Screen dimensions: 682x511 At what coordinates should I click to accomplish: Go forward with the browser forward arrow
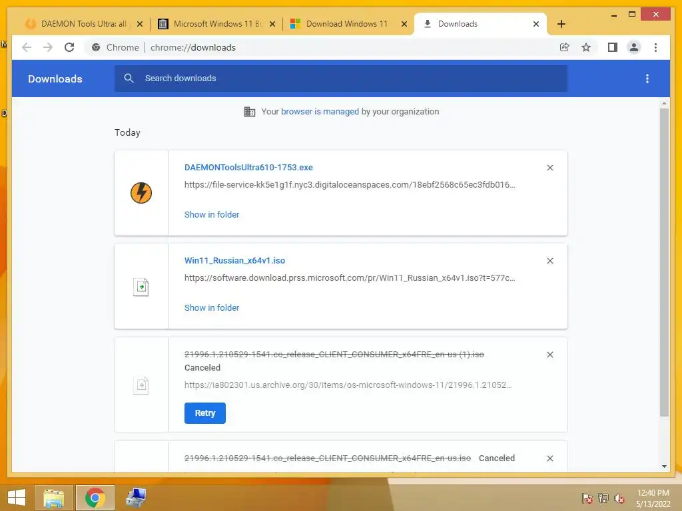pos(48,47)
